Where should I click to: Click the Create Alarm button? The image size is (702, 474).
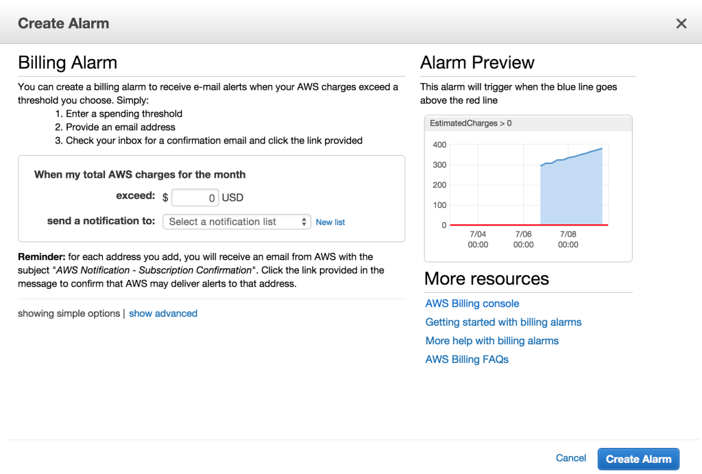[x=638, y=459]
